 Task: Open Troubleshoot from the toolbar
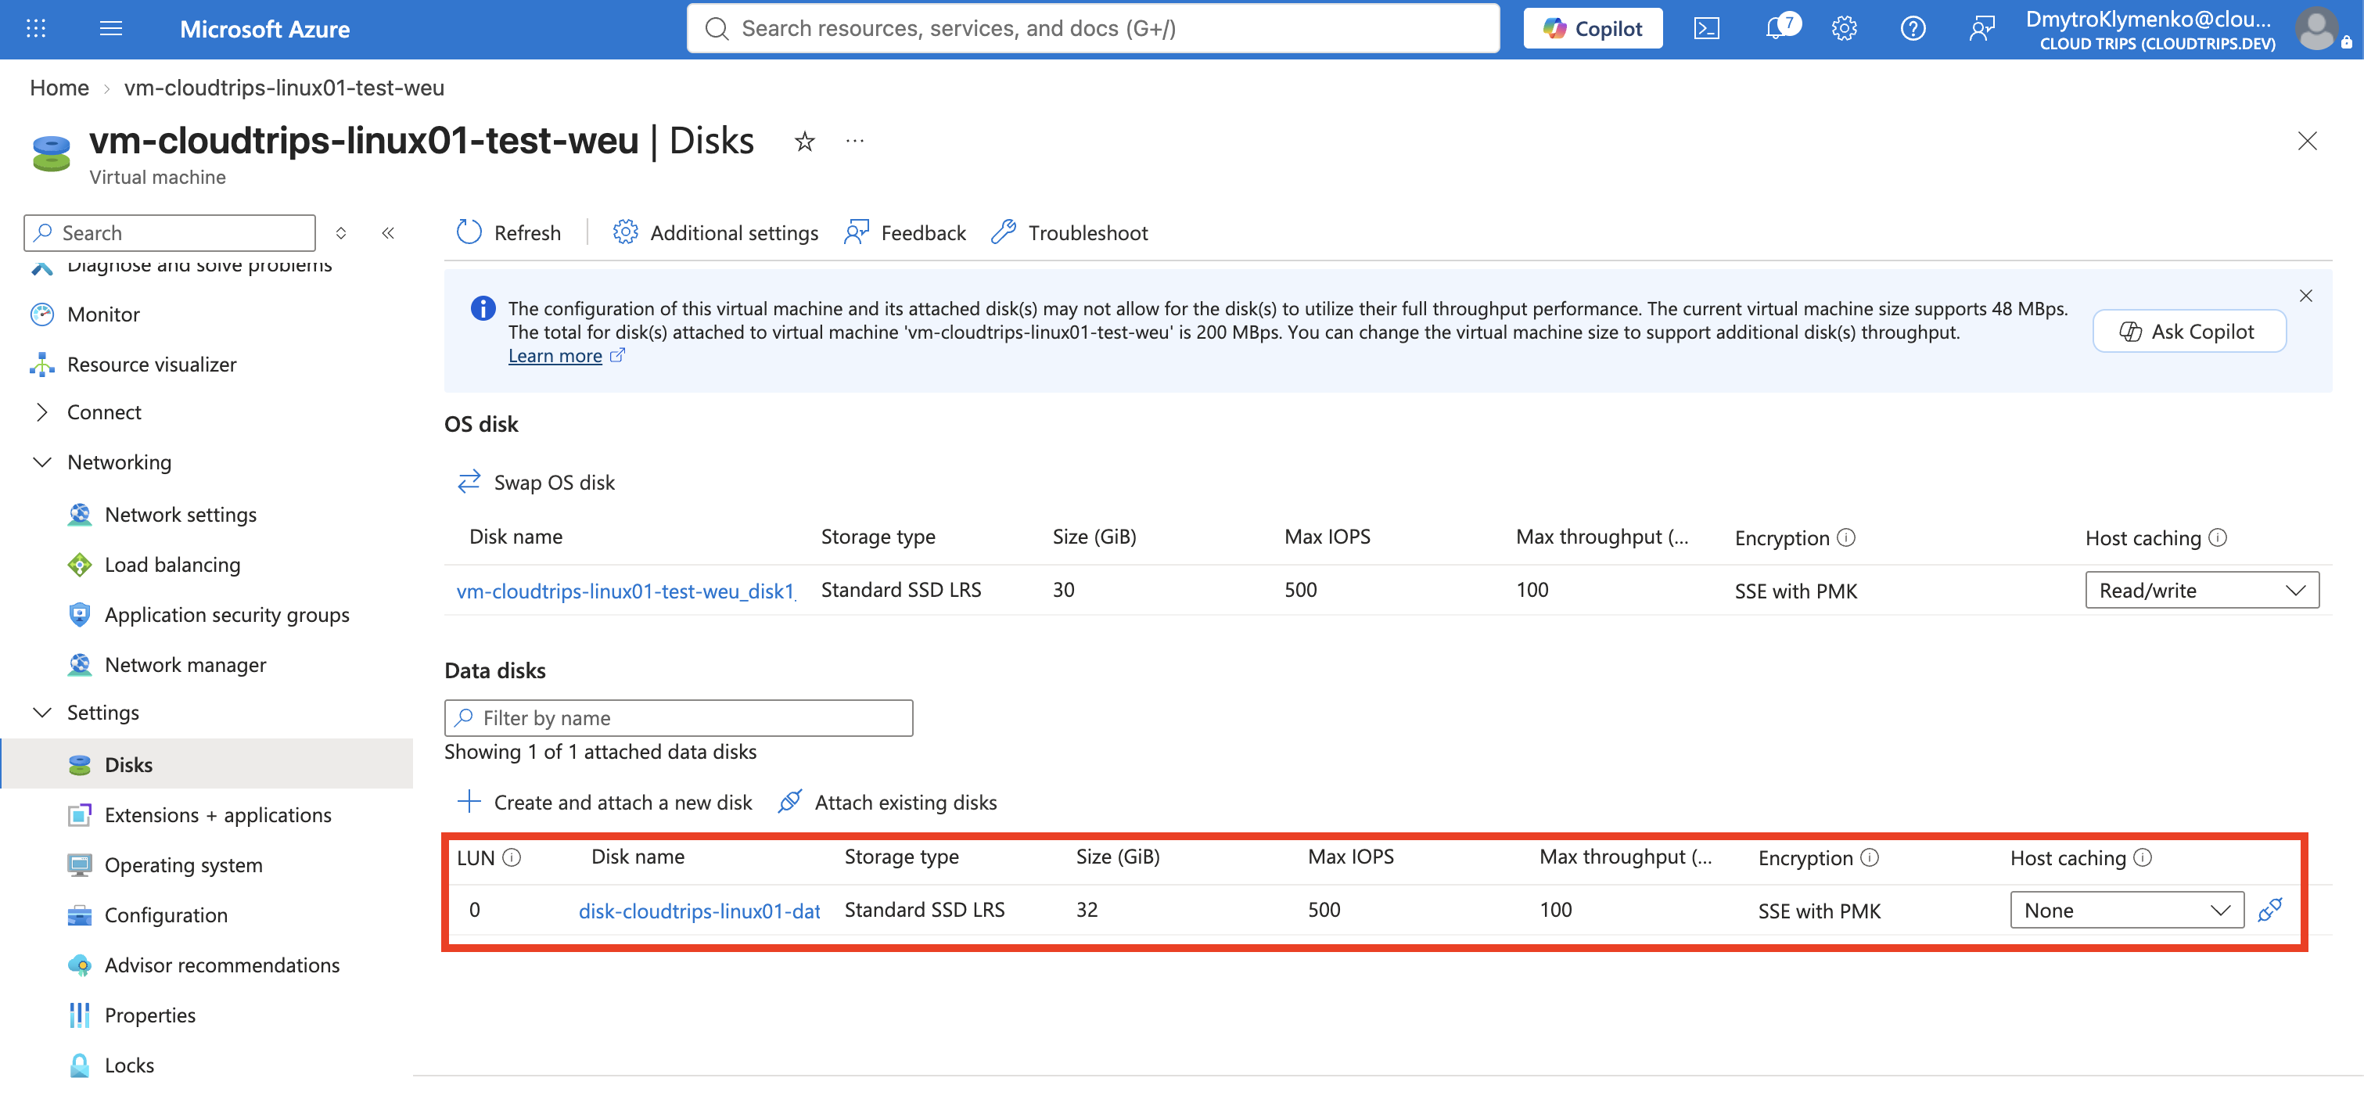click(1069, 233)
